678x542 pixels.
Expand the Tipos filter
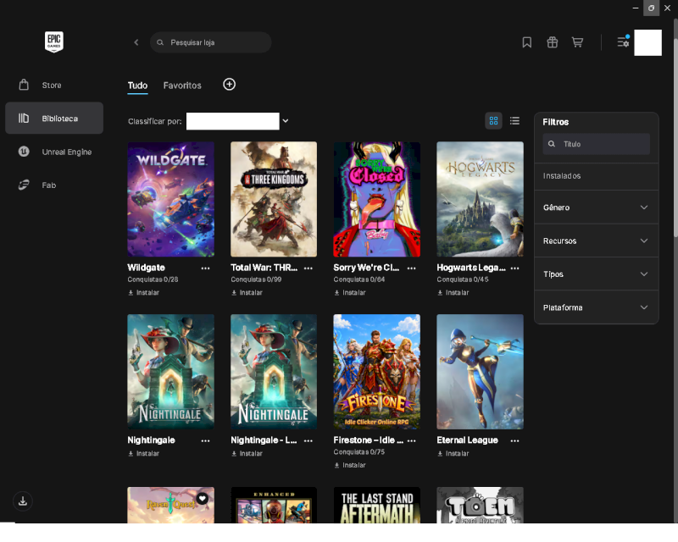click(x=597, y=274)
